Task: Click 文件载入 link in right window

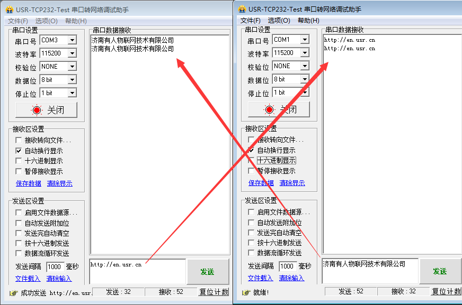Action: coord(260,278)
